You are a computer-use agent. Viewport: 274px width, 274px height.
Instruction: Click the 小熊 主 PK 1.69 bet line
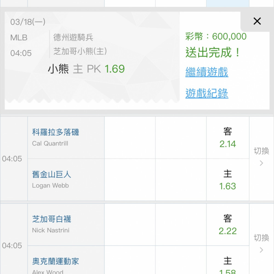[86, 69]
